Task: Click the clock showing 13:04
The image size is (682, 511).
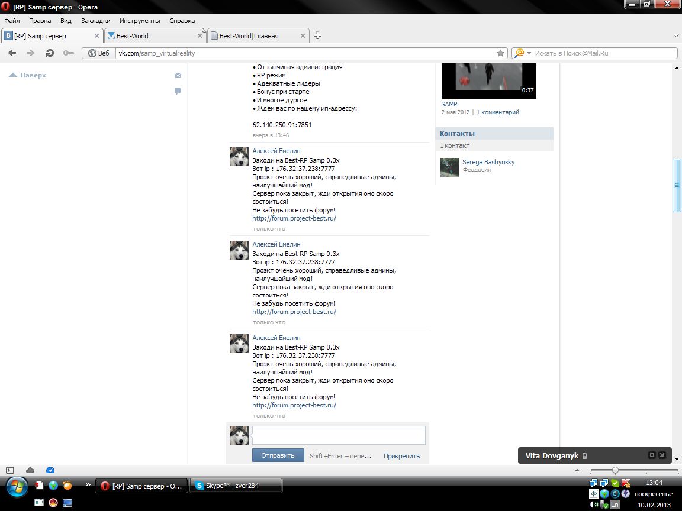Action: pos(654,483)
